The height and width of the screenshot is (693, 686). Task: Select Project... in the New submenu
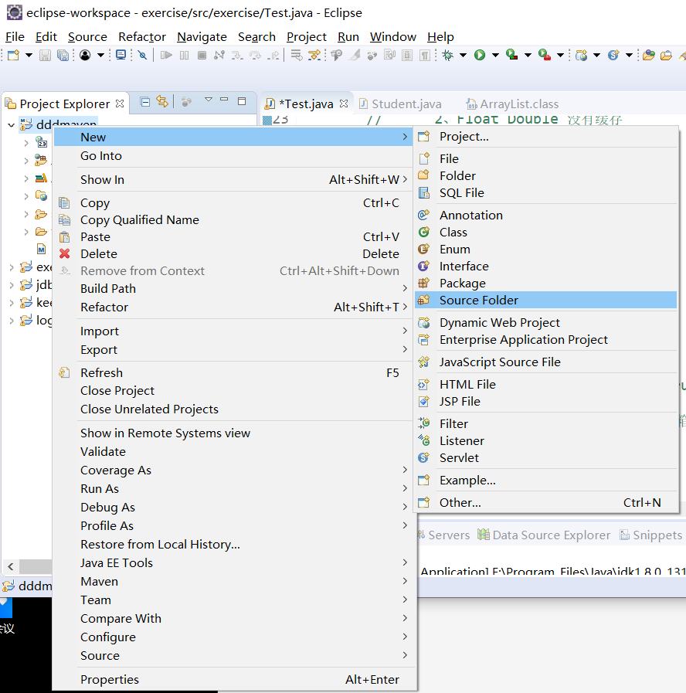point(546,137)
